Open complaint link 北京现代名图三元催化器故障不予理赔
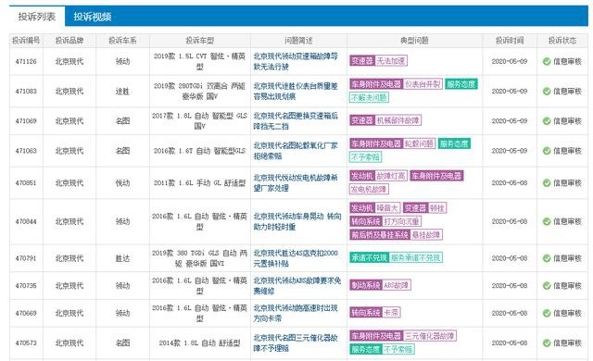This screenshot has width=593, height=361. pos(296,342)
